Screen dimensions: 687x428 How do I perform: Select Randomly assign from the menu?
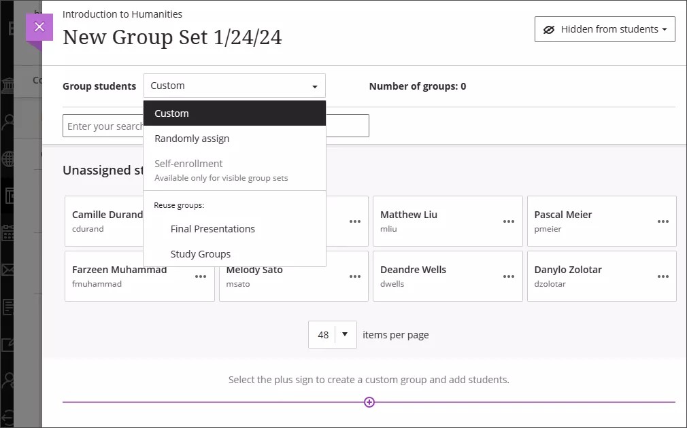[x=192, y=138]
